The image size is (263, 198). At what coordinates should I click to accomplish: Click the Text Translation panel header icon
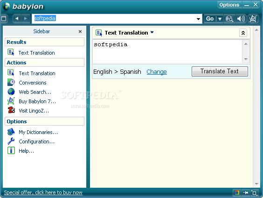tap(99, 33)
